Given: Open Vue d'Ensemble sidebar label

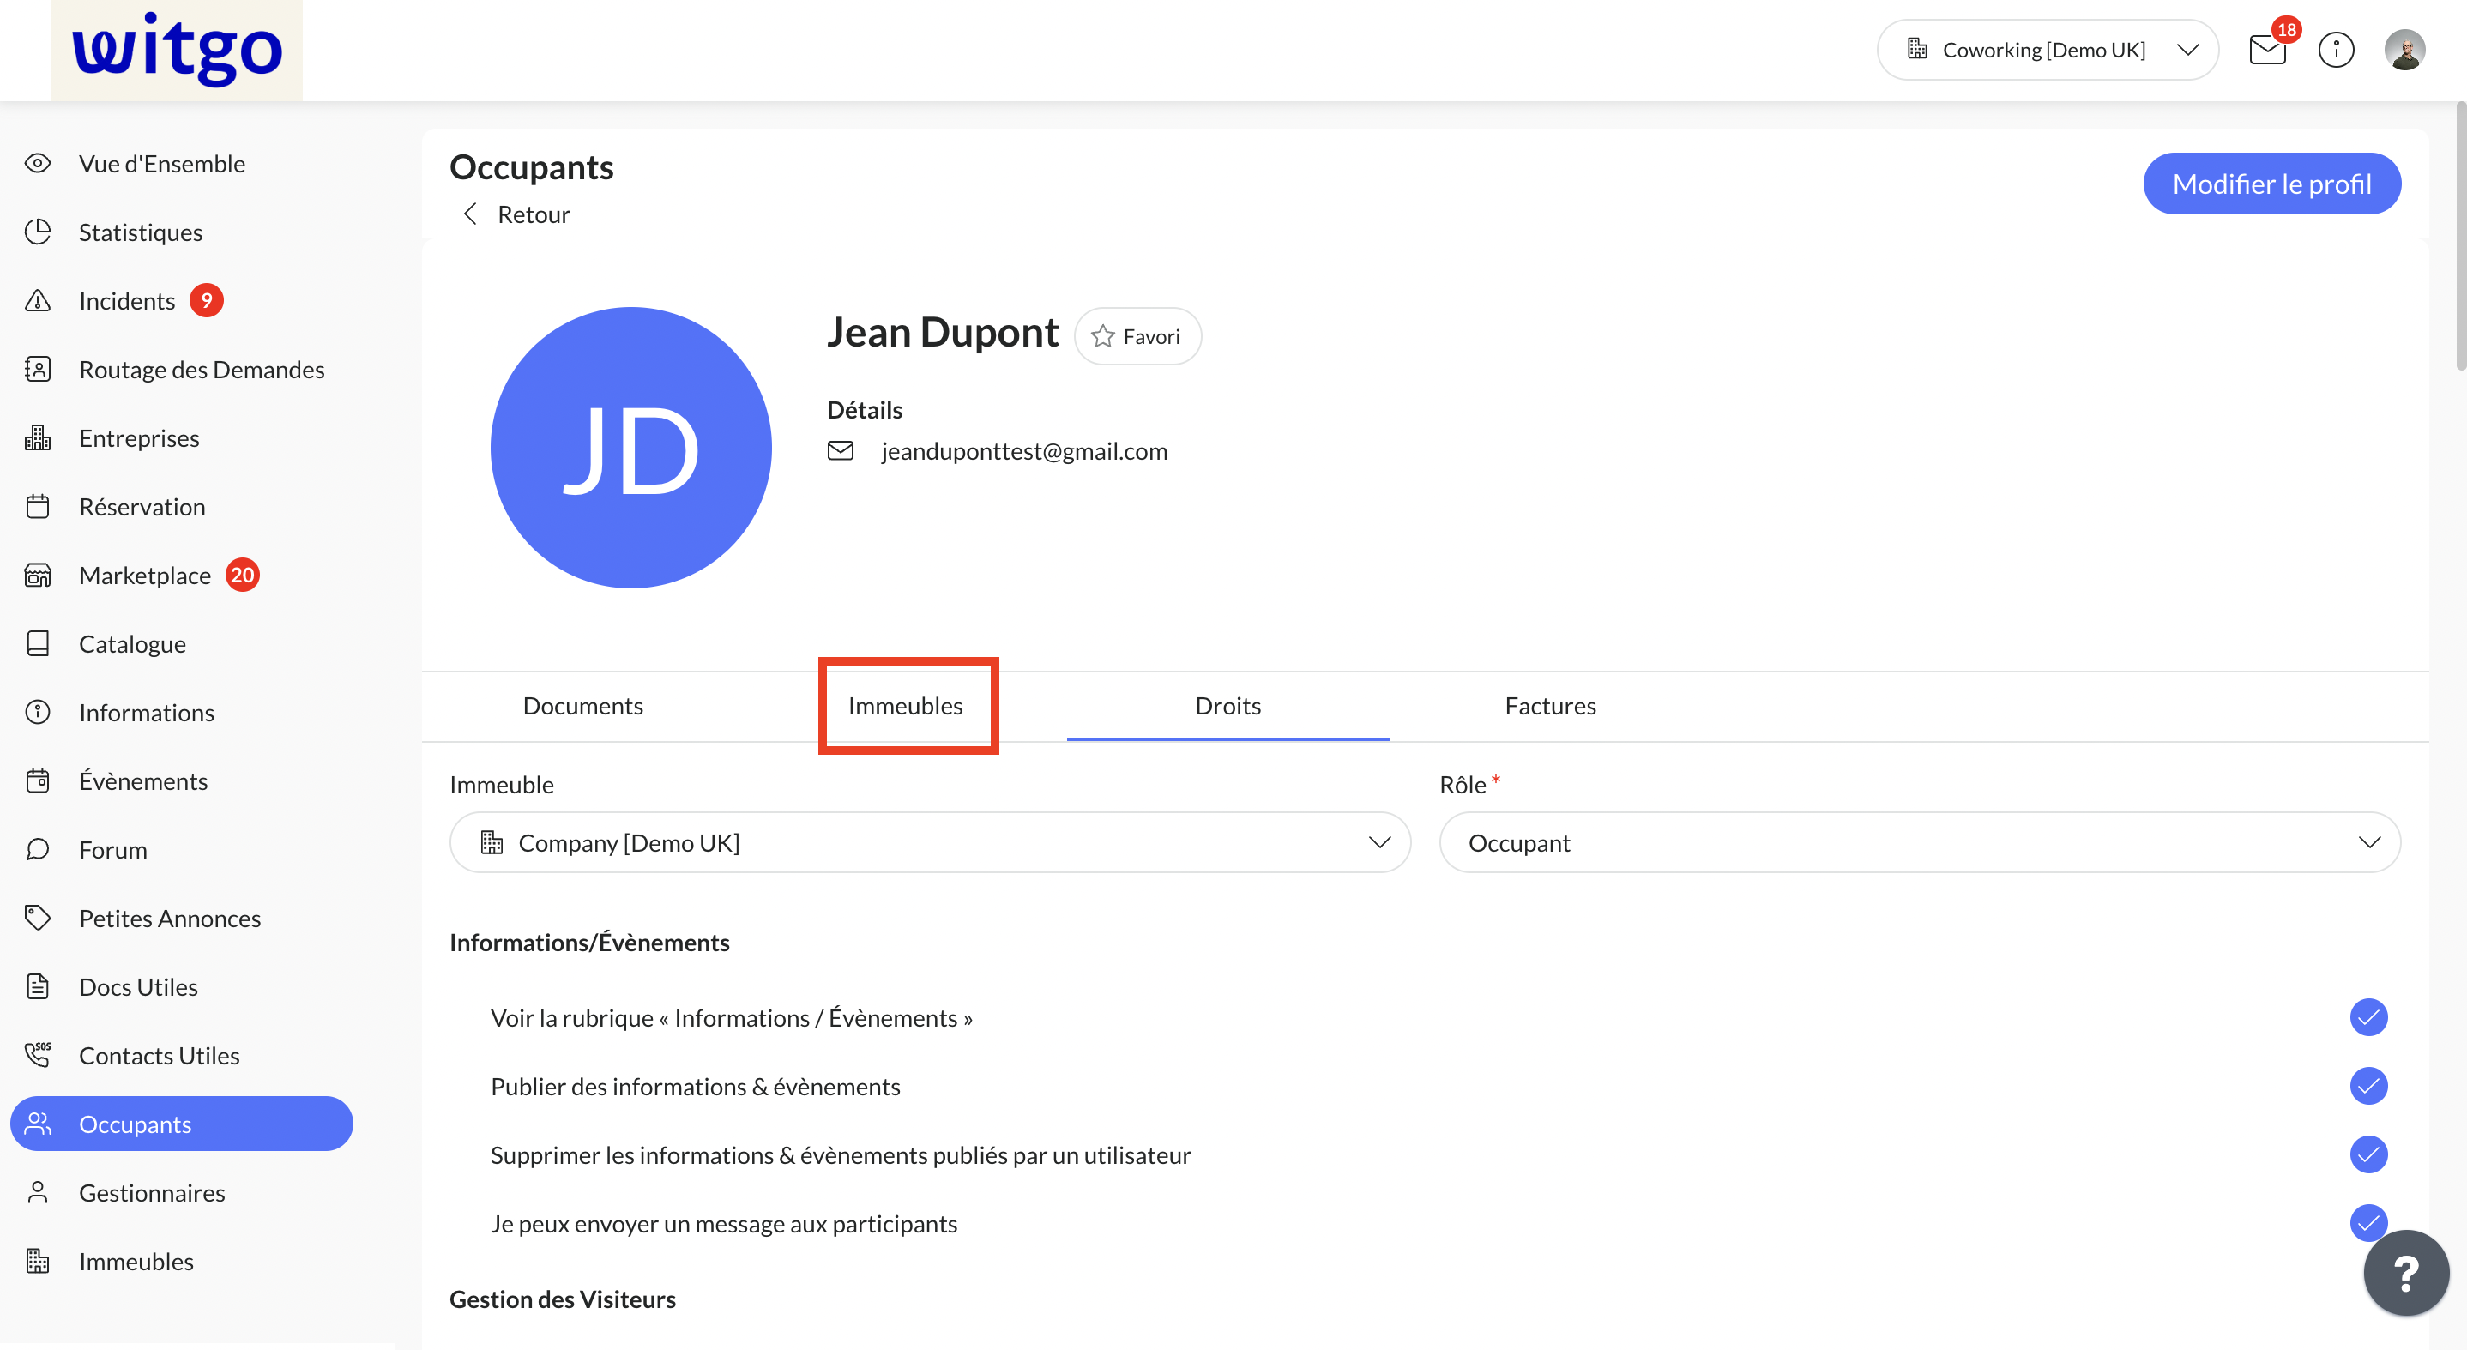Looking at the screenshot, I should coord(162,164).
